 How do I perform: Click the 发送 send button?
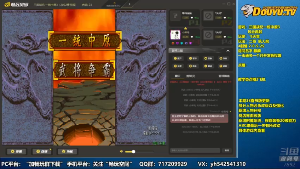point(227,151)
